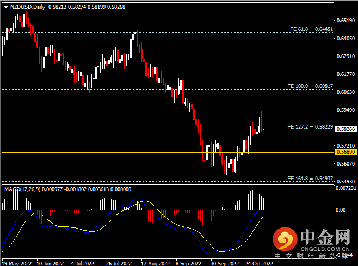This screenshot has height=266, width=358.
Task: Click the 10 Jun 2022 date label
Action: (x=50, y=263)
